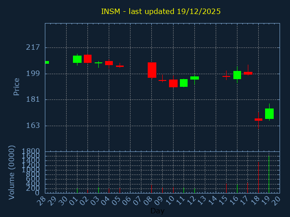Click the 08 day axis label
The image size is (290, 217).
click(148, 201)
